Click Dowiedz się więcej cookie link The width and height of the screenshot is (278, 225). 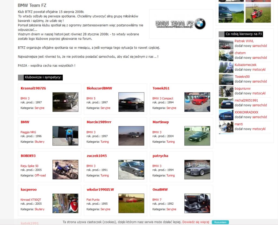coord(196,222)
